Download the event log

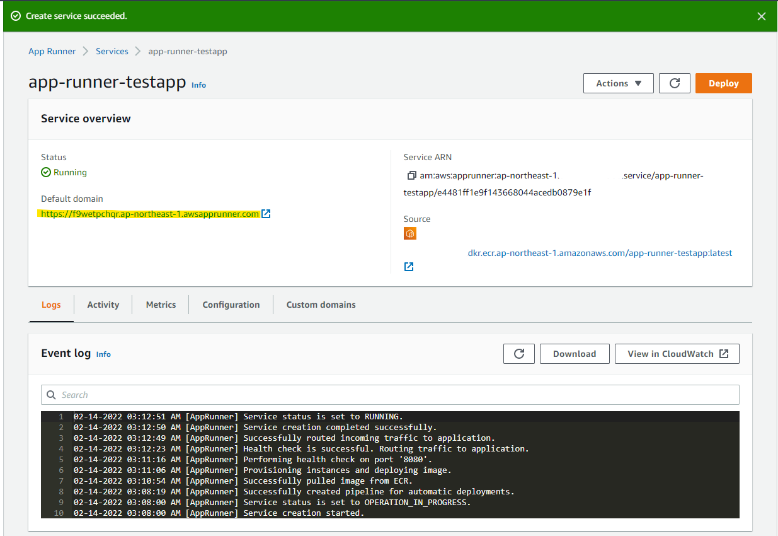tap(574, 353)
